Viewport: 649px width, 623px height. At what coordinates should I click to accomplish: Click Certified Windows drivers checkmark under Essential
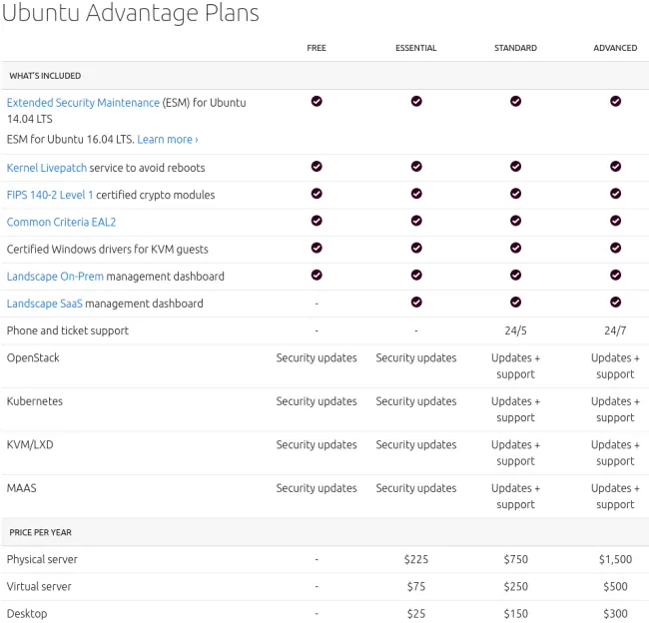pos(416,248)
